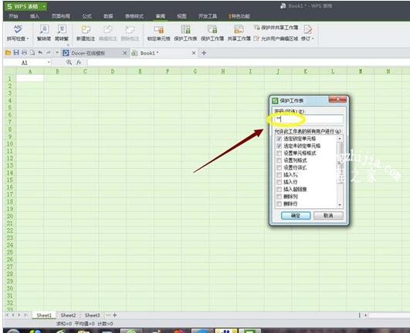Click the fx insert function icon
410x333 pixels.
pos(79,62)
